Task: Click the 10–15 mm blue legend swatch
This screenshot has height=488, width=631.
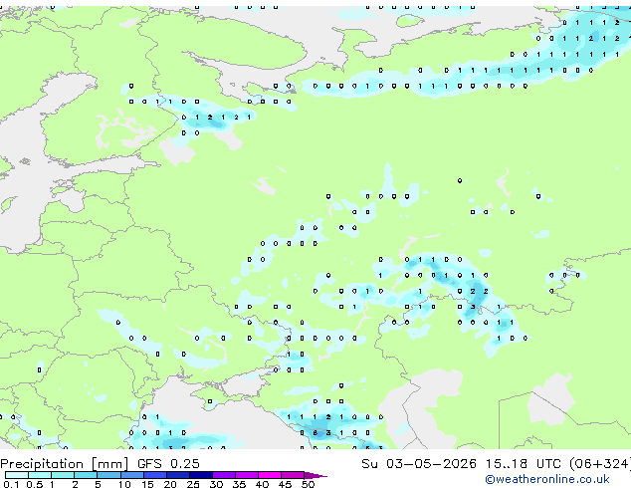Action: tap(132, 475)
